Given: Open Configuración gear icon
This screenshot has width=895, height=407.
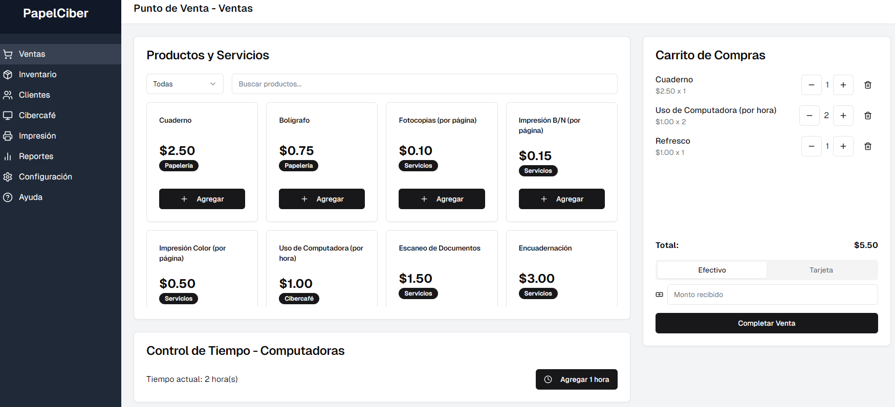Looking at the screenshot, I should coord(8,177).
